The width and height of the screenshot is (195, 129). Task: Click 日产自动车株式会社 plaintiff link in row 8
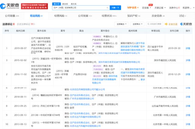(80, 104)
